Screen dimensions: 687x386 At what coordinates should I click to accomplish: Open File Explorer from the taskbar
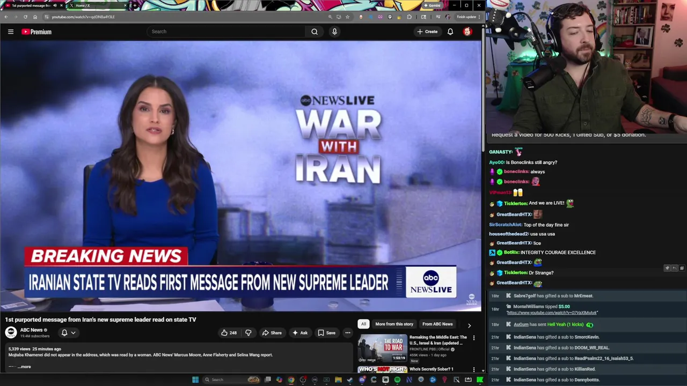pos(338,380)
